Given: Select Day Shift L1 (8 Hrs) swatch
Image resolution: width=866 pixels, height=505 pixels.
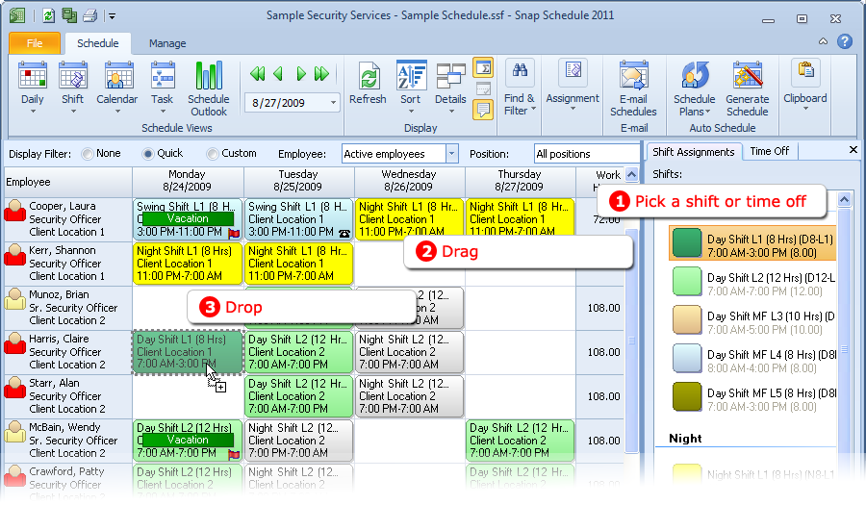Looking at the screenshot, I should coord(687,243).
